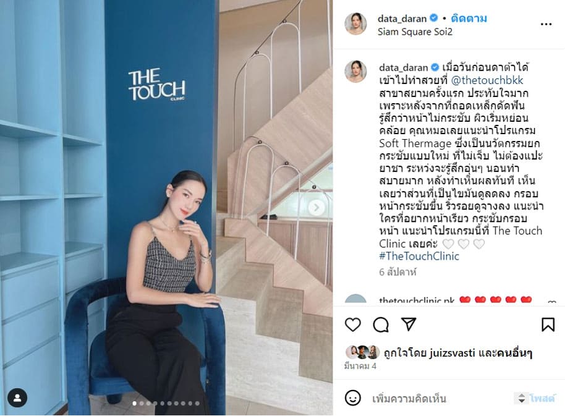Follow data_daran with the ติดตาม button
The width and height of the screenshot is (565, 416).
(469, 18)
